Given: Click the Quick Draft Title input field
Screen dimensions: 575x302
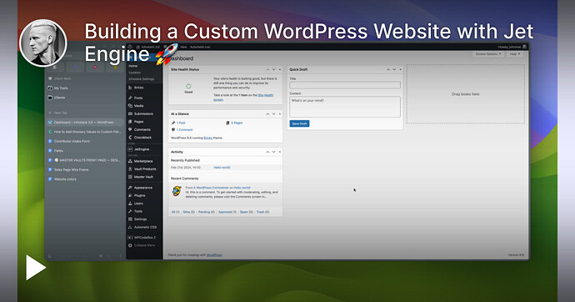Looking at the screenshot, I should coord(345,85).
